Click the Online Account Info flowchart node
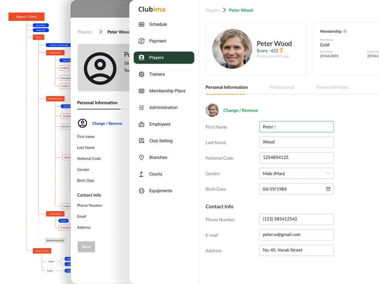The height and width of the screenshot is (284, 379). (x=55, y=240)
